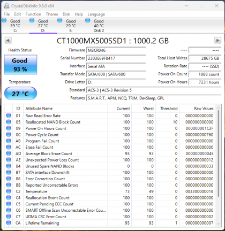
Task: Click status orb for Raw Read Error Rate
Action: [9, 115]
